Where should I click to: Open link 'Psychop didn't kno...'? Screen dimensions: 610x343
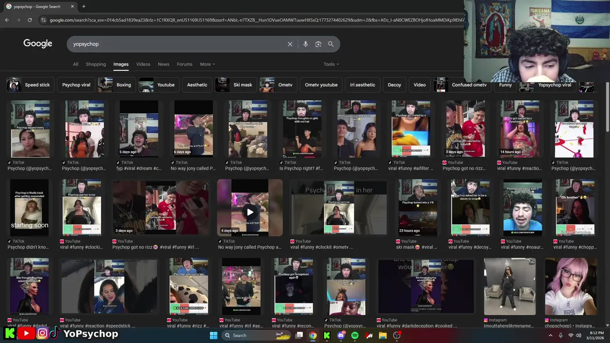[28, 247]
